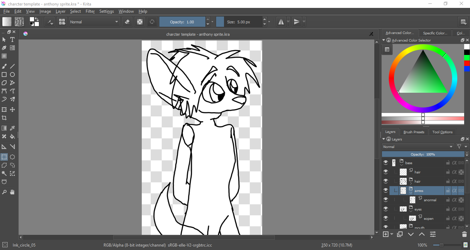Hide the arms group layer
Image resolution: width=470 pixels, height=250 pixels.
click(386, 191)
